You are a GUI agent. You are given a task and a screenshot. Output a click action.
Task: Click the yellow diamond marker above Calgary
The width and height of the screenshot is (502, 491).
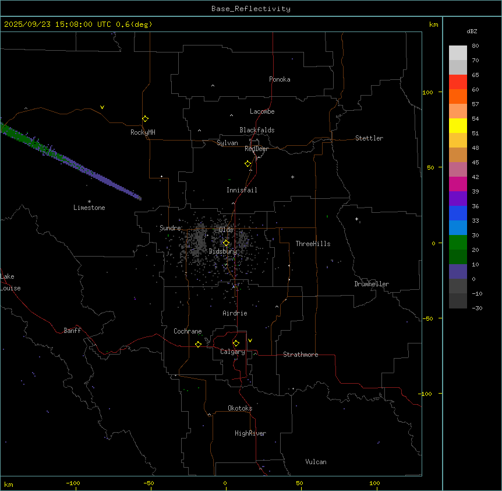tap(236, 343)
